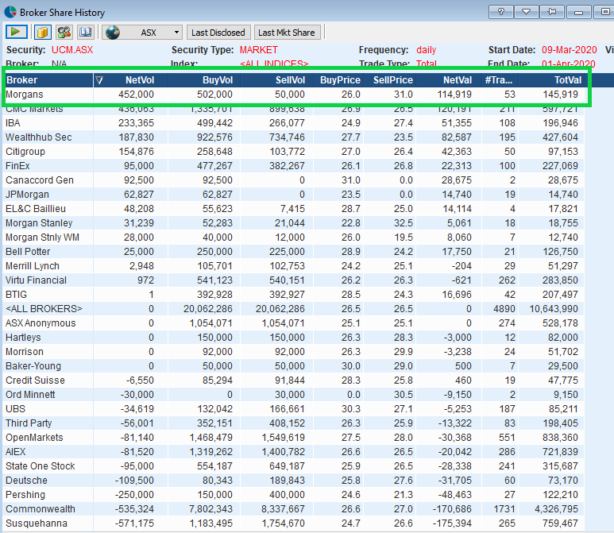Viewport: 614px width, 533px height.
Task: Select the JPMorgan broker row
Action: [x=294, y=195]
